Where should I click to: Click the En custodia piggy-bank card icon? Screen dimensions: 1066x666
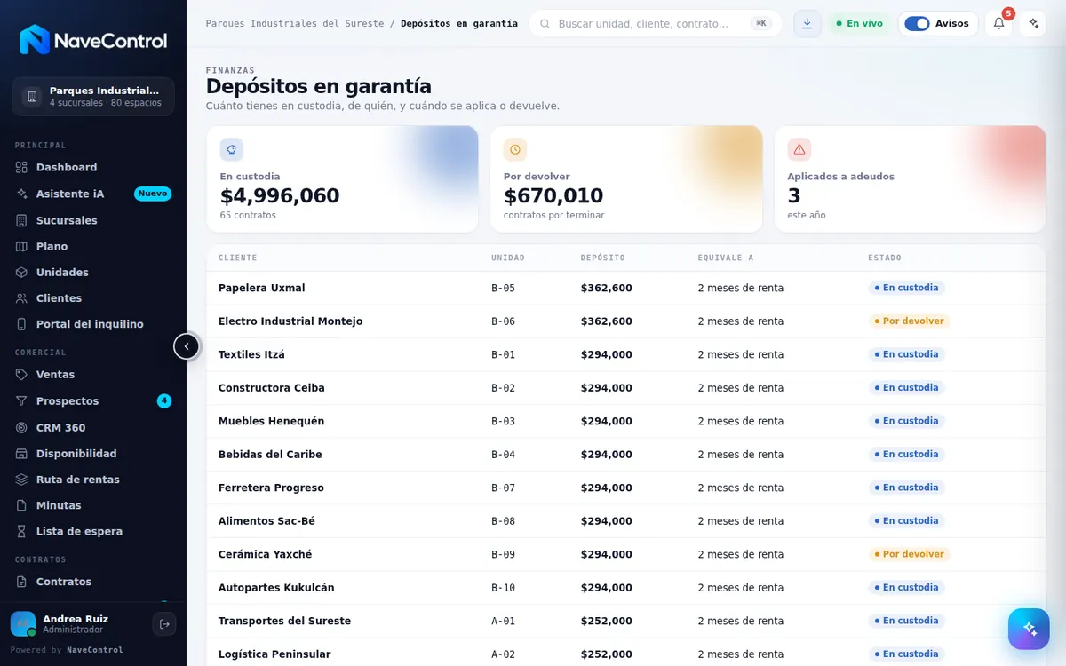click(232, 149)
